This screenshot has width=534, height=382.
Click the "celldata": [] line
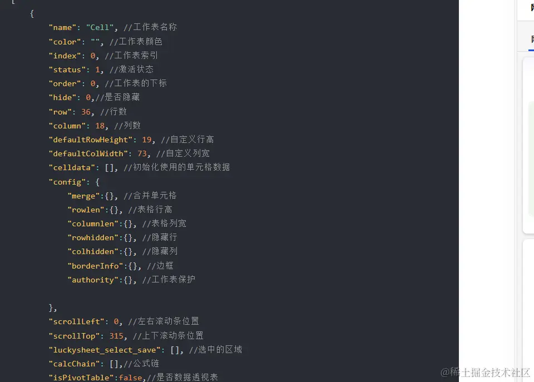139,167
